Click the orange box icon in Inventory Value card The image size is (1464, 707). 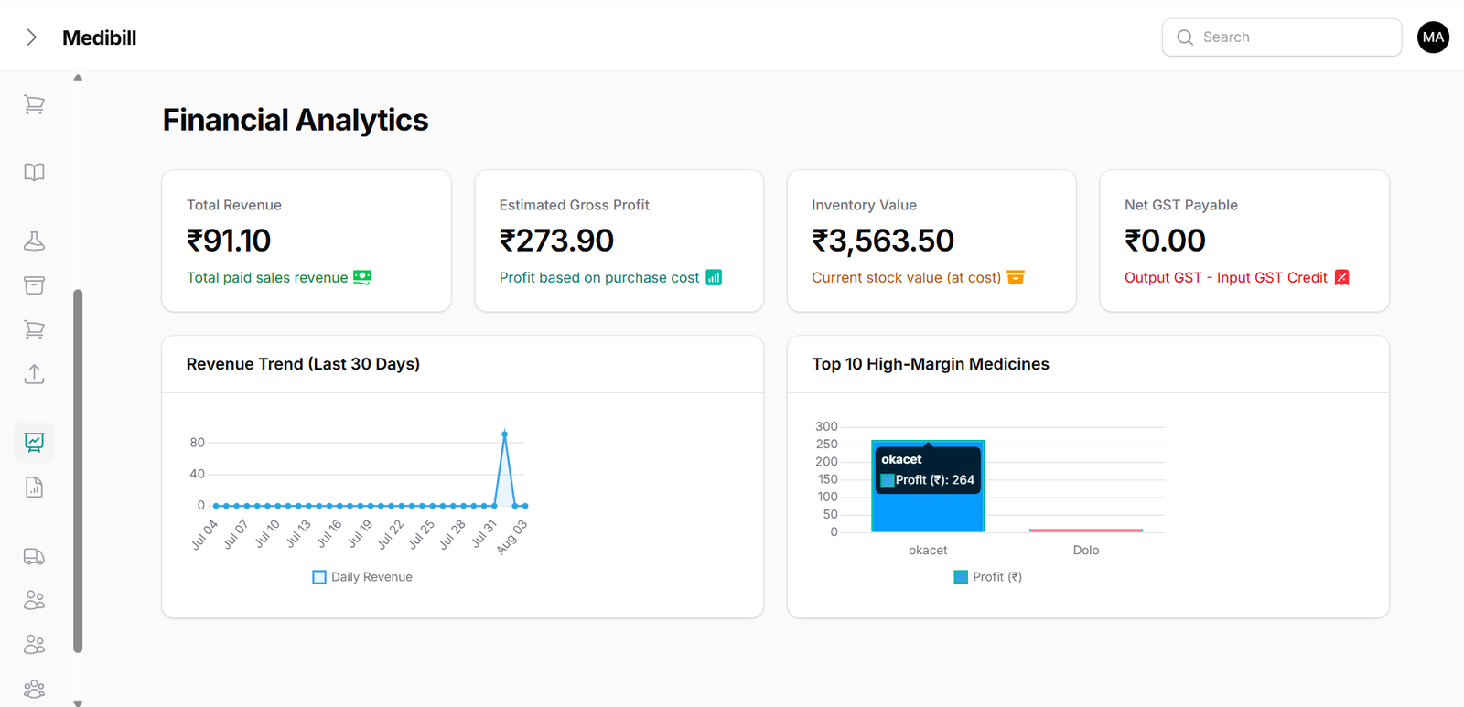tap(1016, 277)
